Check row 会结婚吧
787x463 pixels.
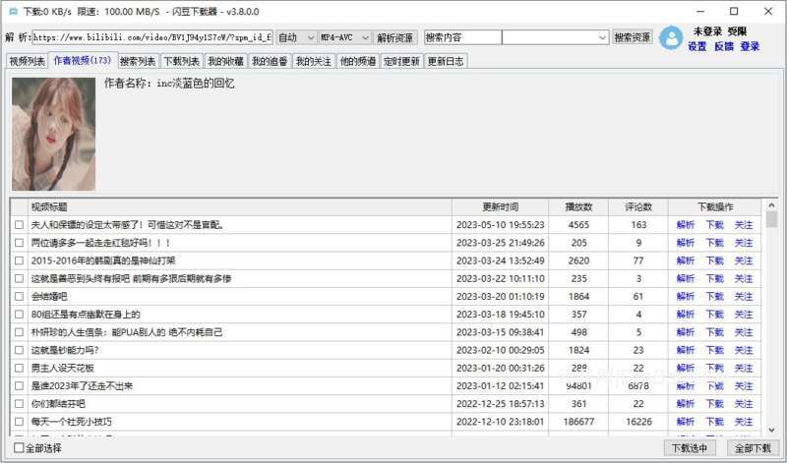click(19, 297)
